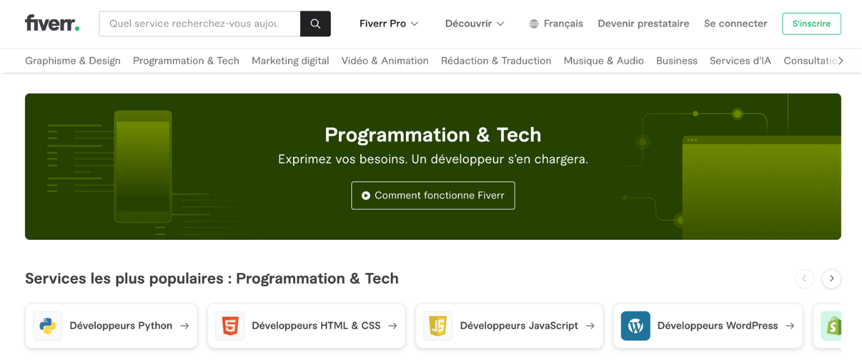
Task: Click the Python logo icon
Action: click(x=48, y=326)
